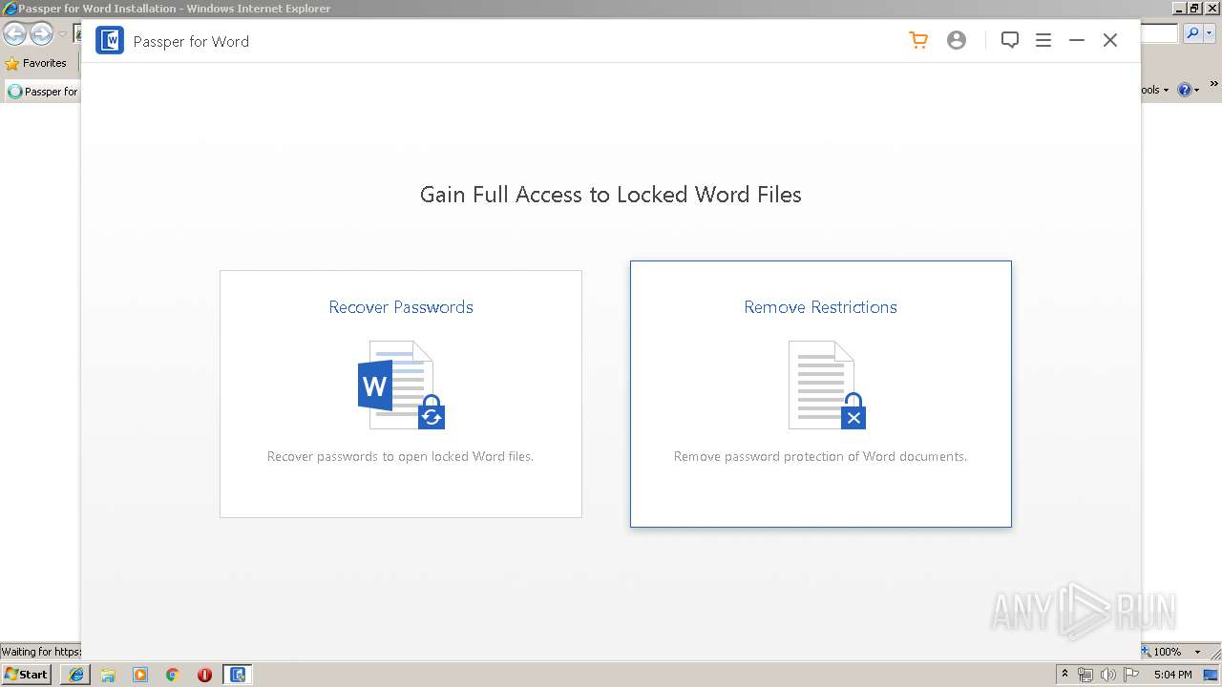Open the taskbar file explorer icon
The image size is (1222, 687).
[108, 675]
